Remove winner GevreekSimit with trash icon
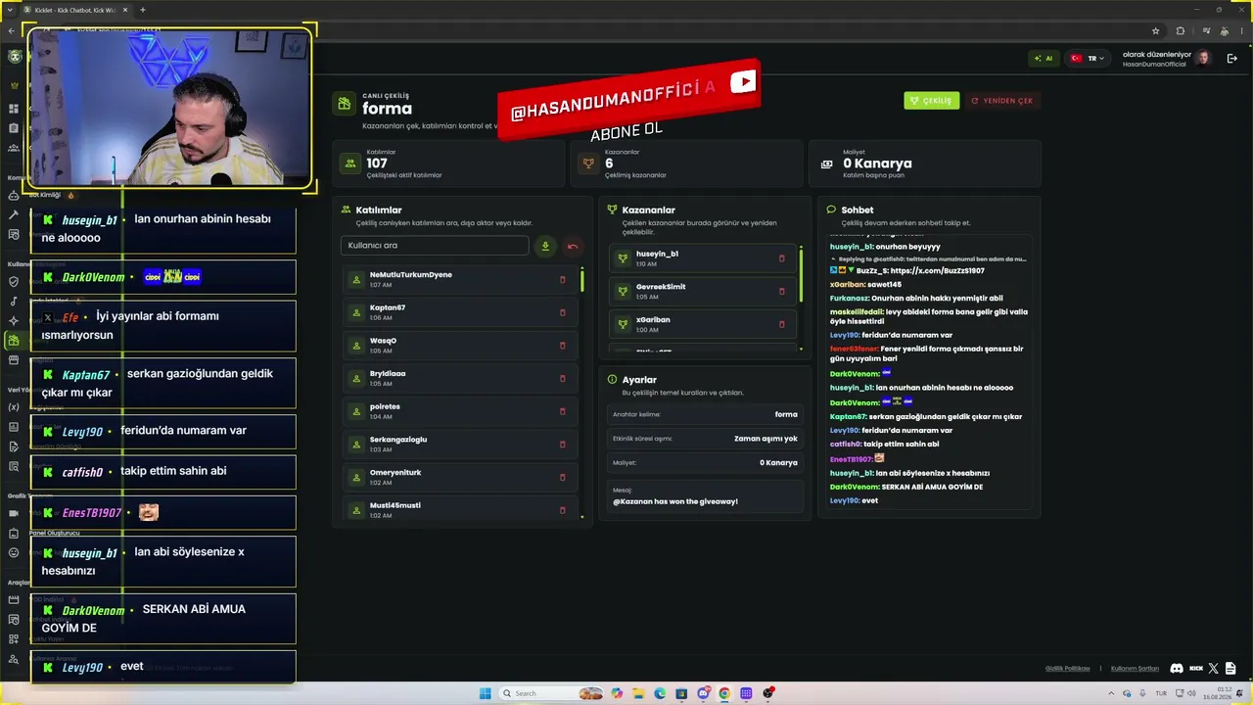The height and width of the screenshot is (705, 1253). coord(781,291)
